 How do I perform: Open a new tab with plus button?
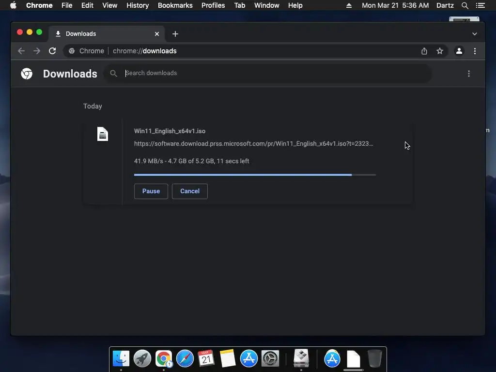[175, 34]
